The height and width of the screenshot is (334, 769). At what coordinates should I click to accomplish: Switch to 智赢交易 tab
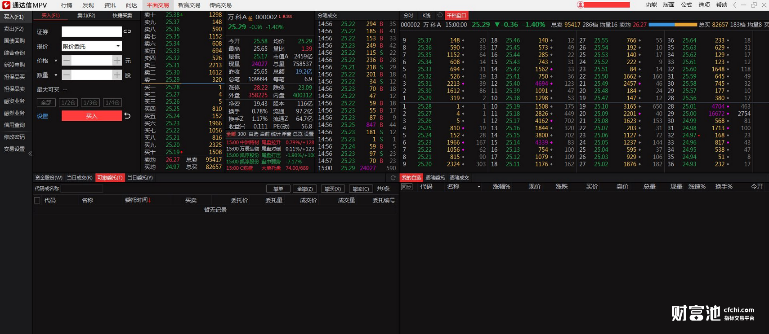click(x=189, y=5)
